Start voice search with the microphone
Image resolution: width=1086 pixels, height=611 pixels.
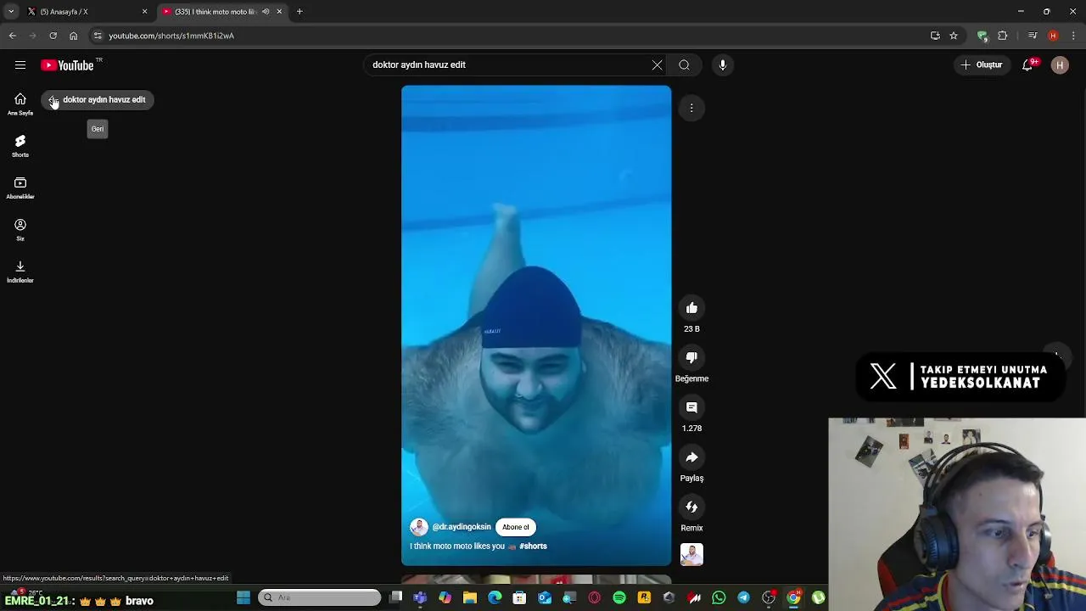coord(723,64)
